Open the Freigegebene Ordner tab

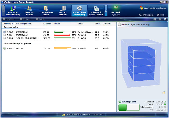coord(46,11)
